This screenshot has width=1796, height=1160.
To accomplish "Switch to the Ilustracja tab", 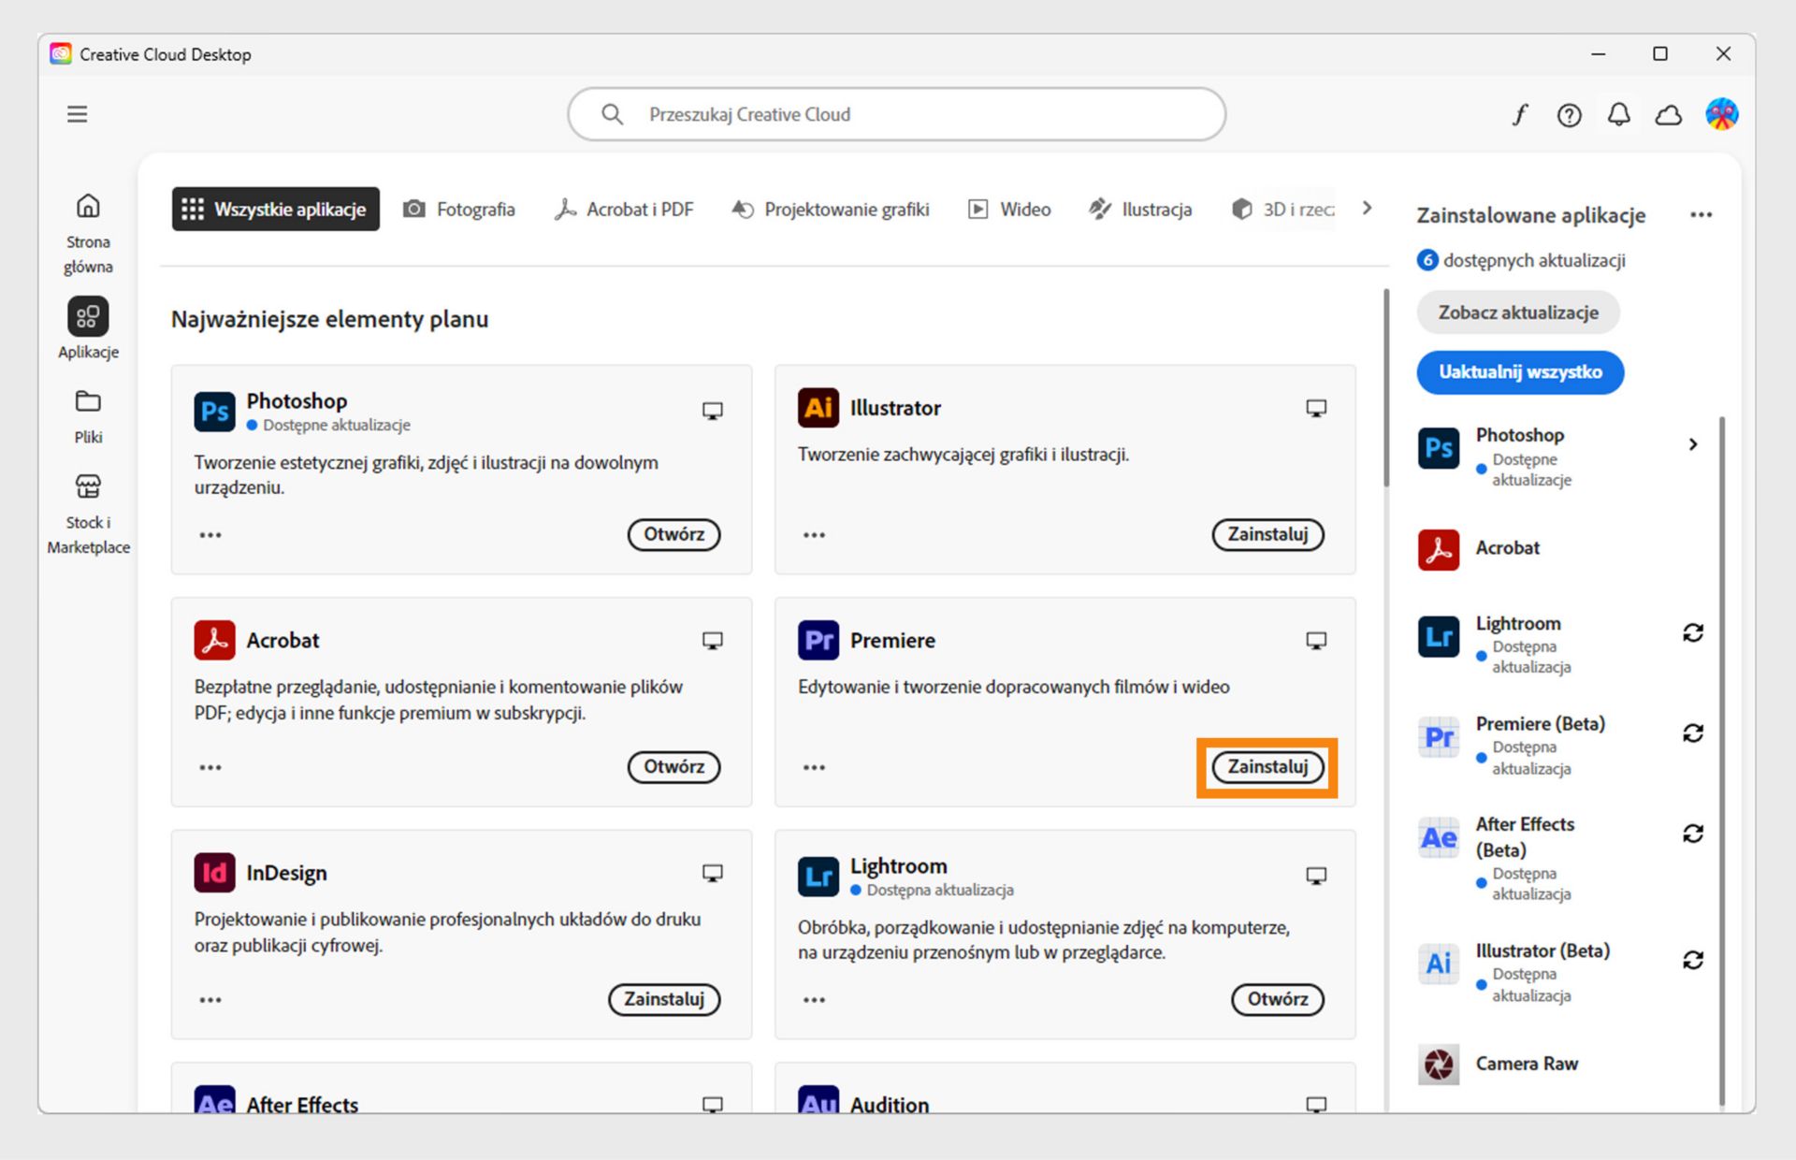I will coord(1140,209).
